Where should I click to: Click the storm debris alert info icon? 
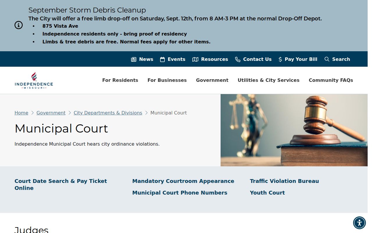pos(19,25)
